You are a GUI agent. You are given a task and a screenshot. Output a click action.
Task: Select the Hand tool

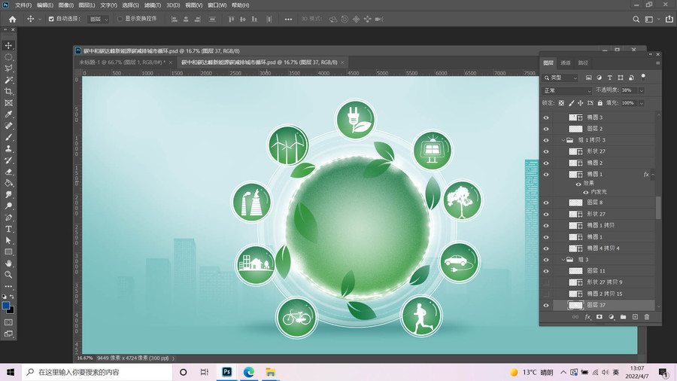point(8,263)
